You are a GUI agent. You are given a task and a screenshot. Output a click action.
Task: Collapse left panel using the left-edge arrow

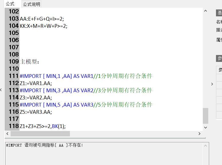pos(1,90)
